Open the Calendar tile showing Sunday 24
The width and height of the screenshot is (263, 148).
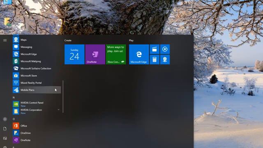coord(74,54)
